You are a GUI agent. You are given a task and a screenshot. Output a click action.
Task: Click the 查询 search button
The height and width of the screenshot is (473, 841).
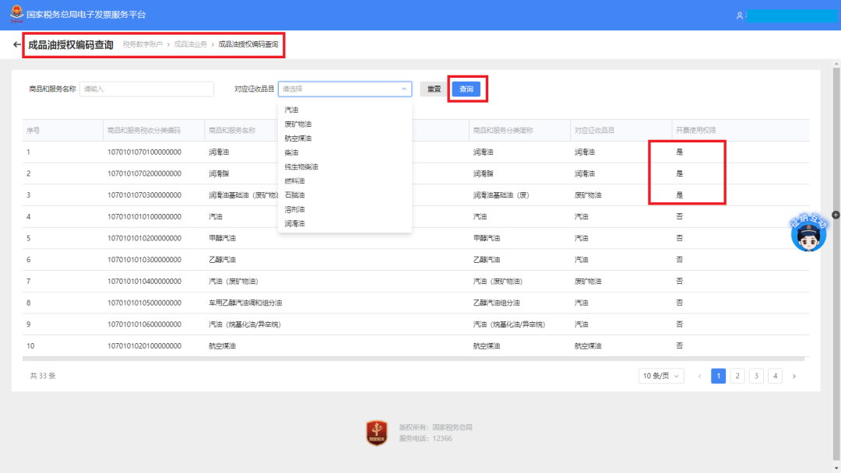(466, 89)
